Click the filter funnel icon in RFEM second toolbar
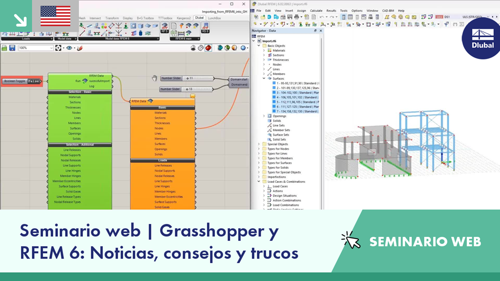 [446, 24]
